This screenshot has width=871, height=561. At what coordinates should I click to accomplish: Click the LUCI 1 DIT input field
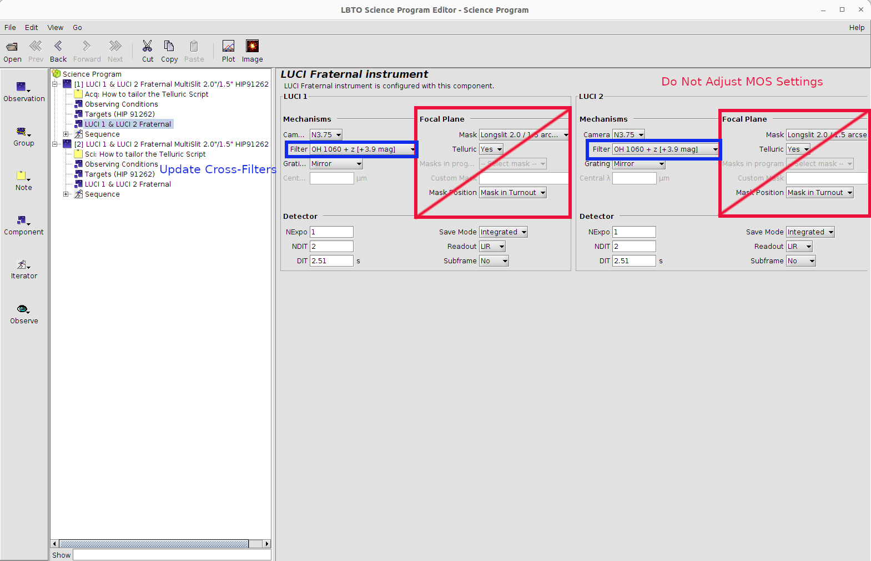(331, 261)
